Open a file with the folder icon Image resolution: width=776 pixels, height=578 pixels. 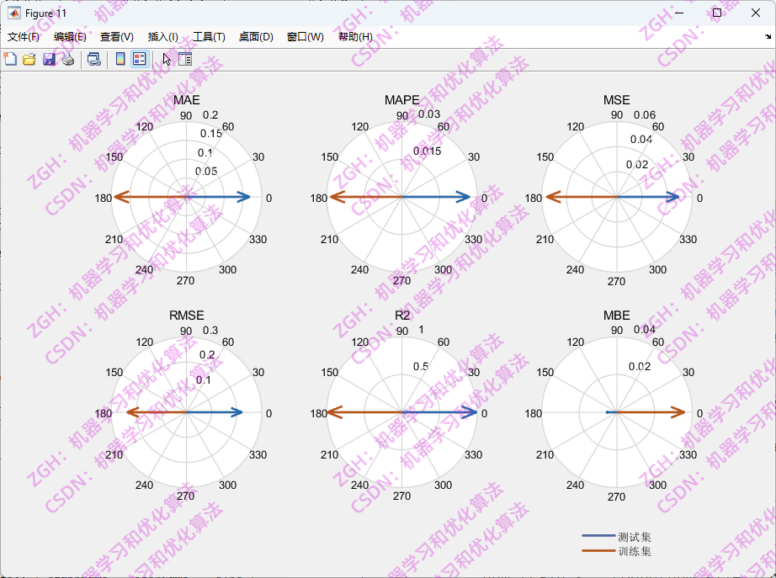pyautogui.click(x=29, y=60)
